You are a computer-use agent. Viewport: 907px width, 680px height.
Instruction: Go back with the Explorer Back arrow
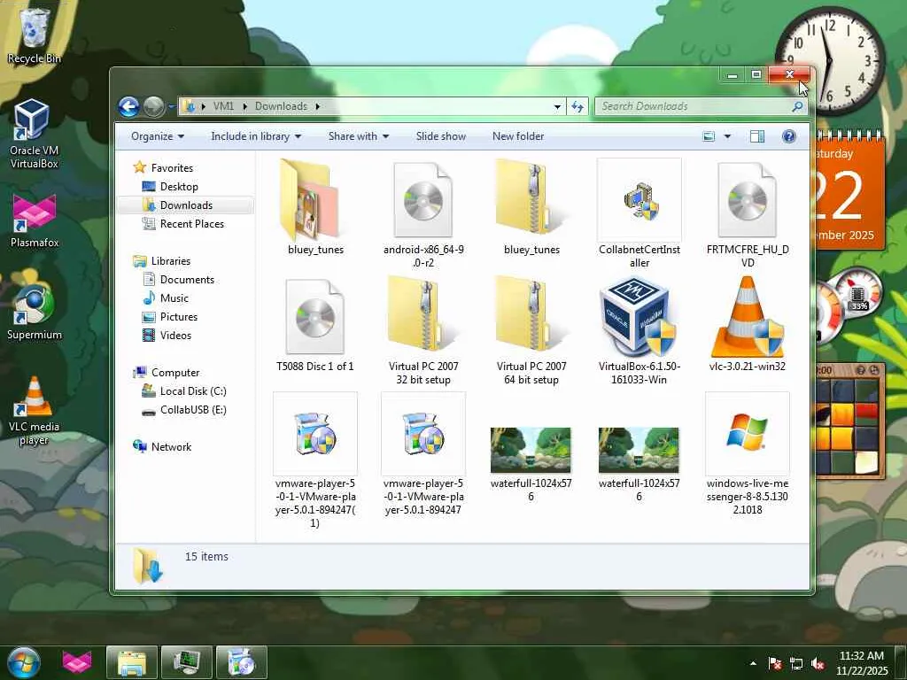129,106
